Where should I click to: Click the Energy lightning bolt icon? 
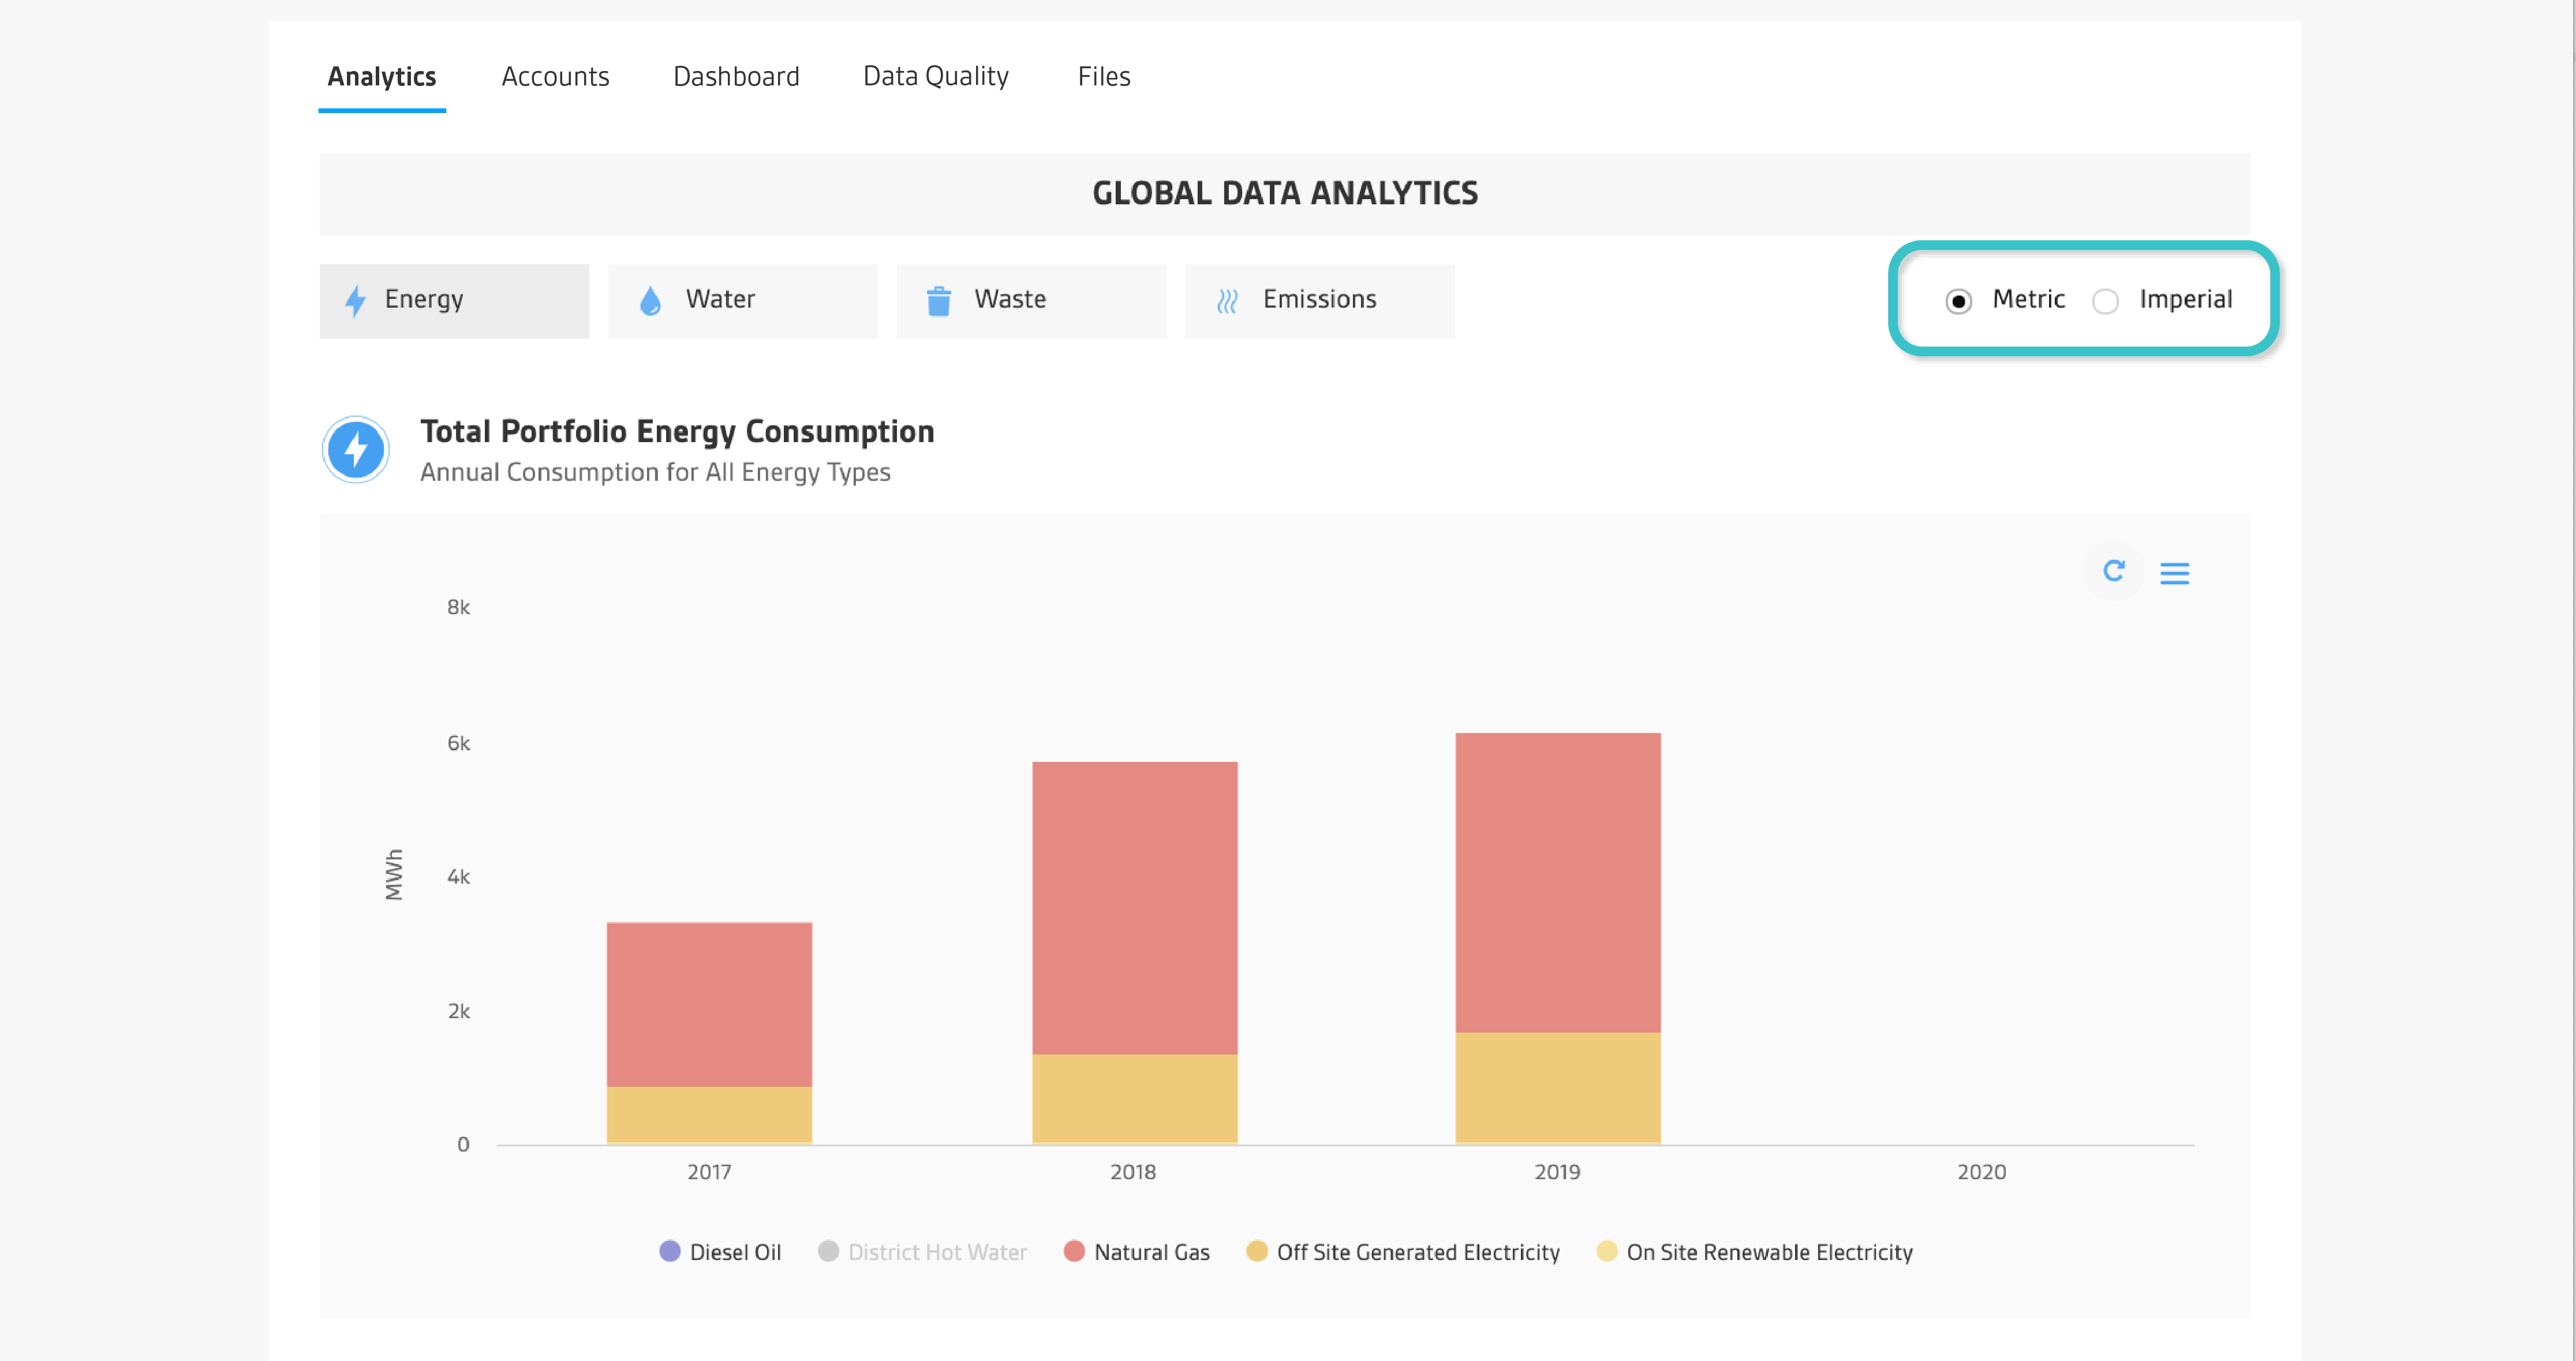[x=355, y=300]
